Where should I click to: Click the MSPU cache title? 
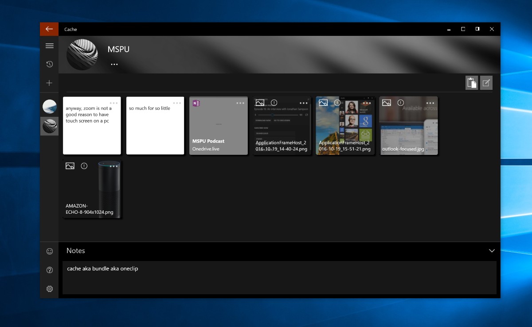118,49
